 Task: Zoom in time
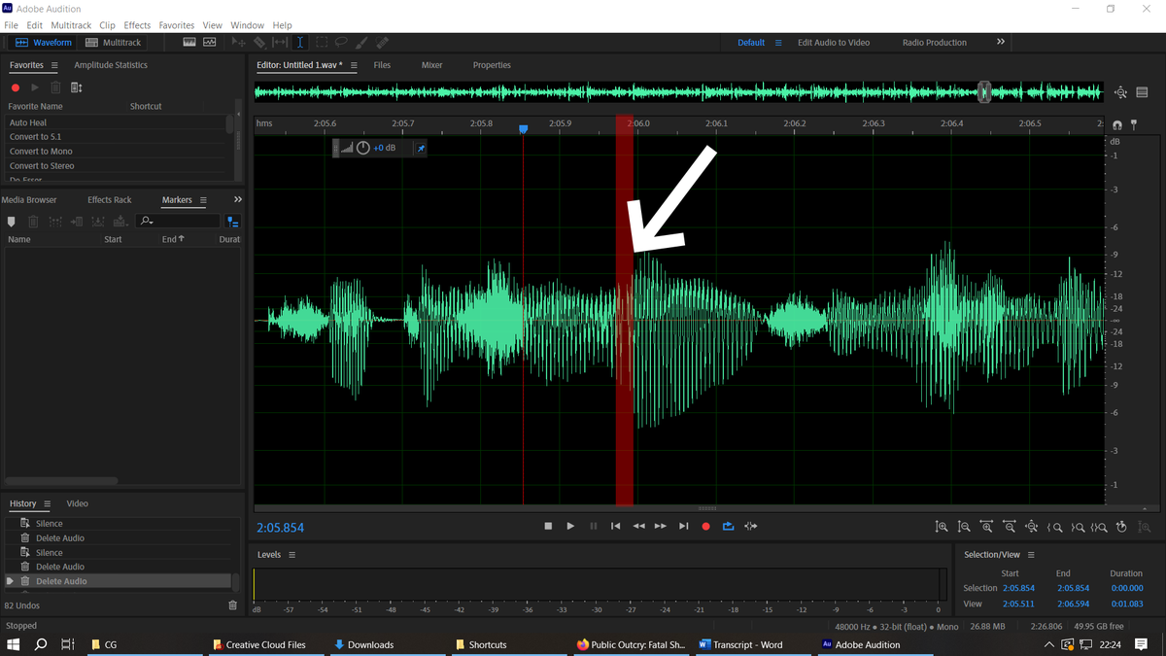click(986, 527)
